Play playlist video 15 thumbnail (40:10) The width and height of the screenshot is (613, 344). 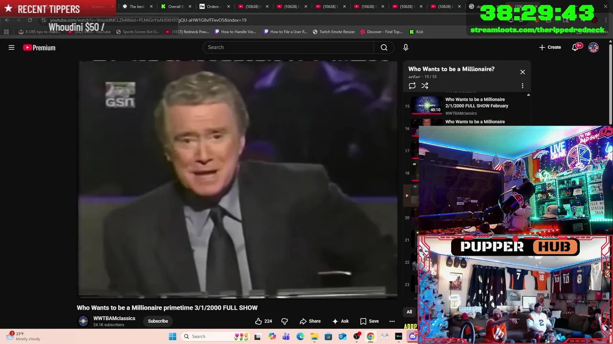(428, 105)
